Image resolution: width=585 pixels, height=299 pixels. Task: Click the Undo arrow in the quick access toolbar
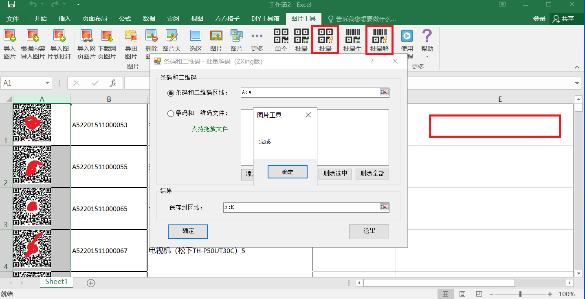coord(33,5)
